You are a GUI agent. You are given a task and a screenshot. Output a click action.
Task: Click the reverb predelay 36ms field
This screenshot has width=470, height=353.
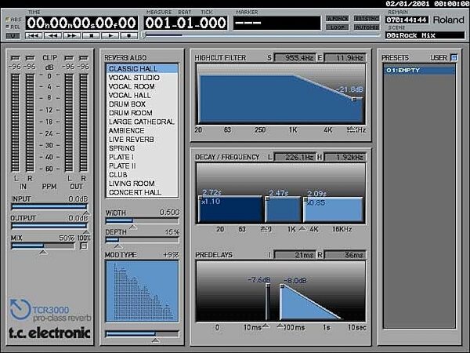tap(345, 255)
